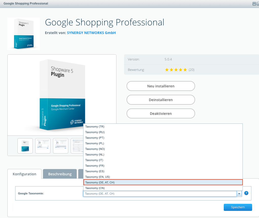Open SYNERGY NETWORKS GmbH link
The image size is (259, 218).
click(91, 33)
